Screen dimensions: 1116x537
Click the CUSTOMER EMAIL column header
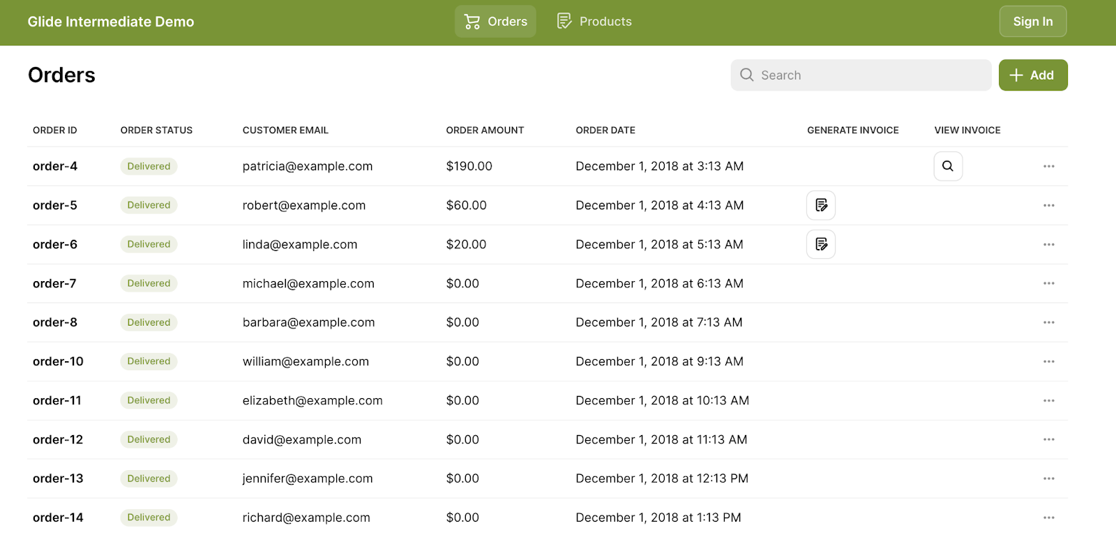tap(285, 130)
